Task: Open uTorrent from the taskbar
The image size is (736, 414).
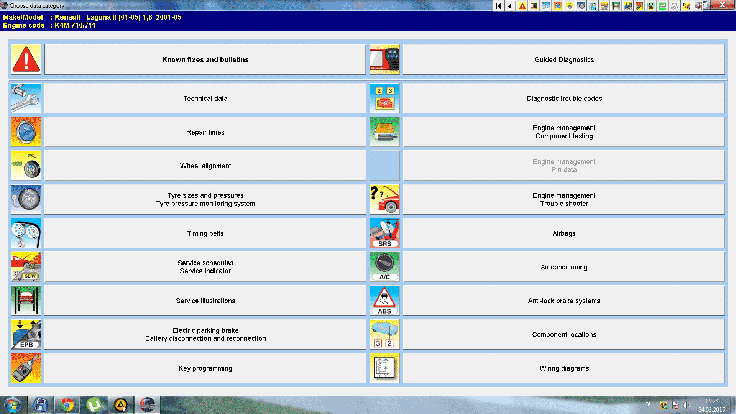Action: pyautogui.click(x=94, y=405)
